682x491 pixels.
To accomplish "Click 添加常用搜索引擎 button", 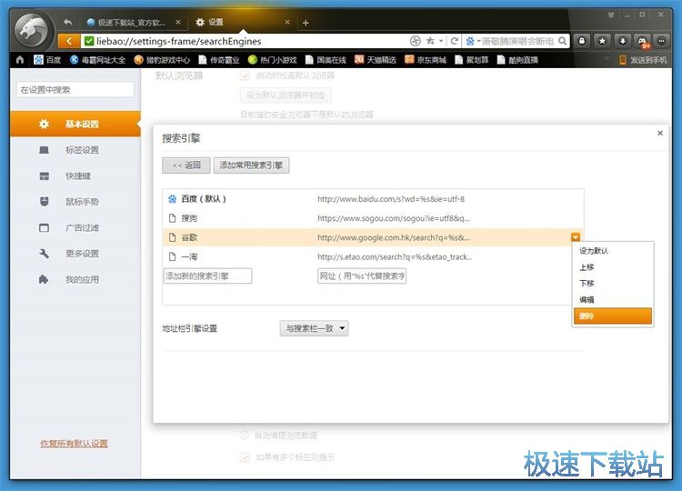I will 251,165.
